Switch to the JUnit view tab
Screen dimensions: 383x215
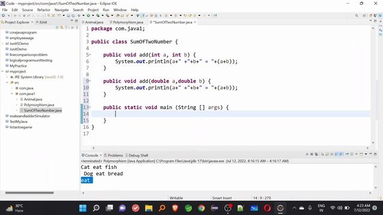pyautogui.click(x=41, y=22)
